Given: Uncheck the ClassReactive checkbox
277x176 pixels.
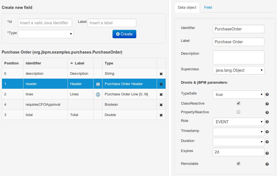Looking at the screenshot, I should (x=238, y=103).
